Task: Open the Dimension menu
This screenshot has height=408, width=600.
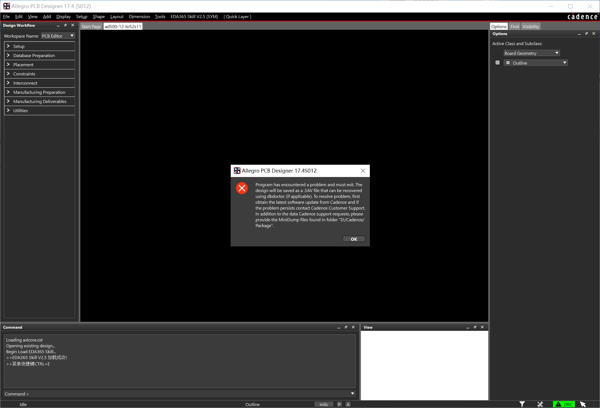Action: coord(139,17)
